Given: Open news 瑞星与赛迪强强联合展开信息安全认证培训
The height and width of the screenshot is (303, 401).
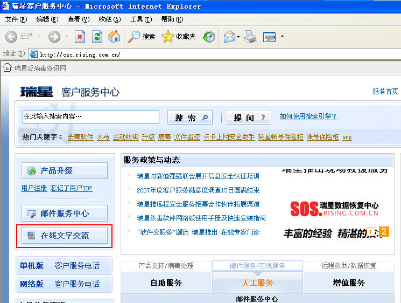Looking at the screenshot, I should (198, 176).
